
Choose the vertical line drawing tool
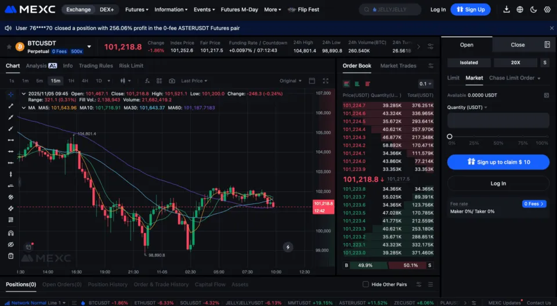pos(10,174)
